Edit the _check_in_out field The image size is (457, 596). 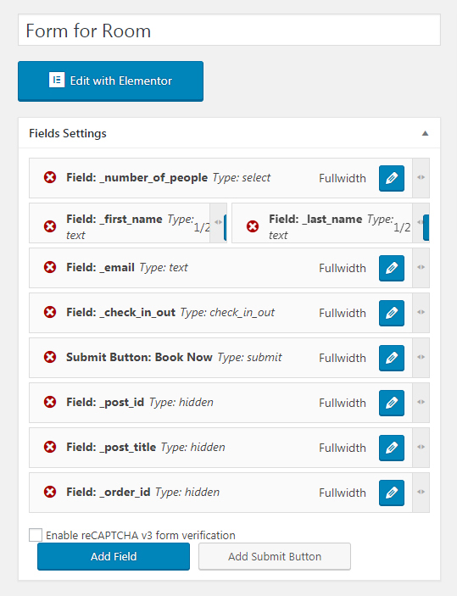click(392, 313)
